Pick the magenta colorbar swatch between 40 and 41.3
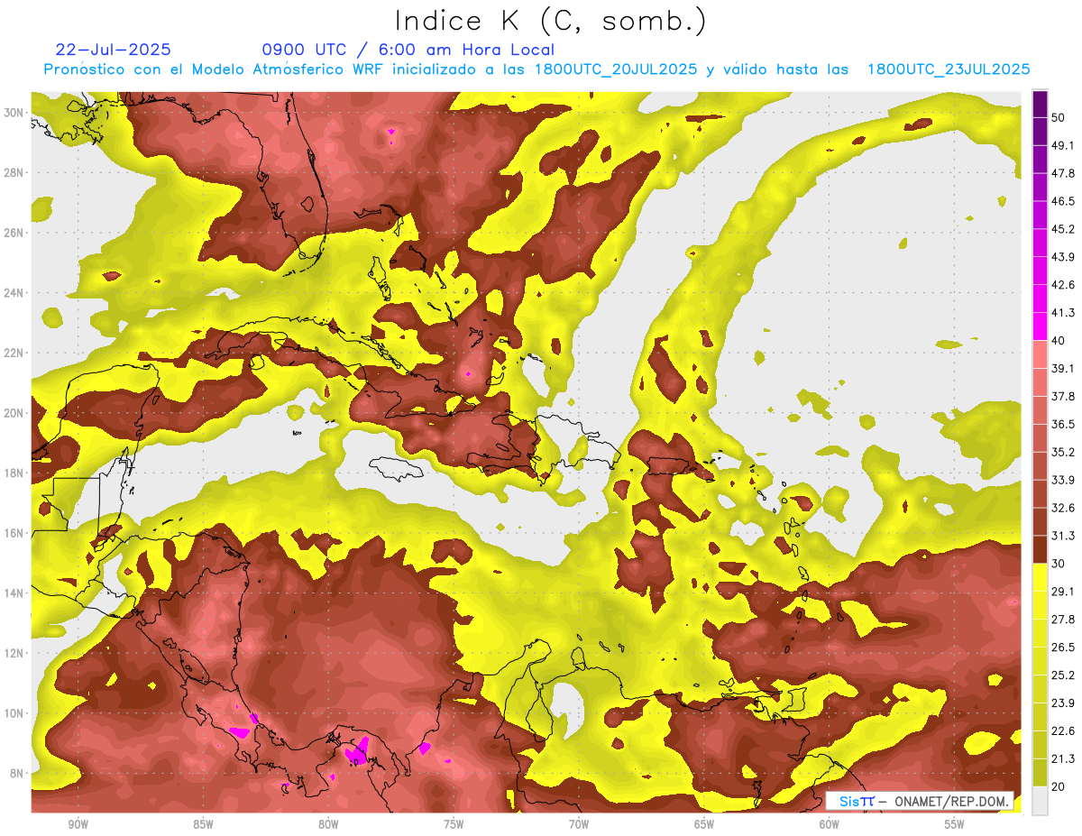This screenshot has width=1082, height=836. tap(1040, 326)
